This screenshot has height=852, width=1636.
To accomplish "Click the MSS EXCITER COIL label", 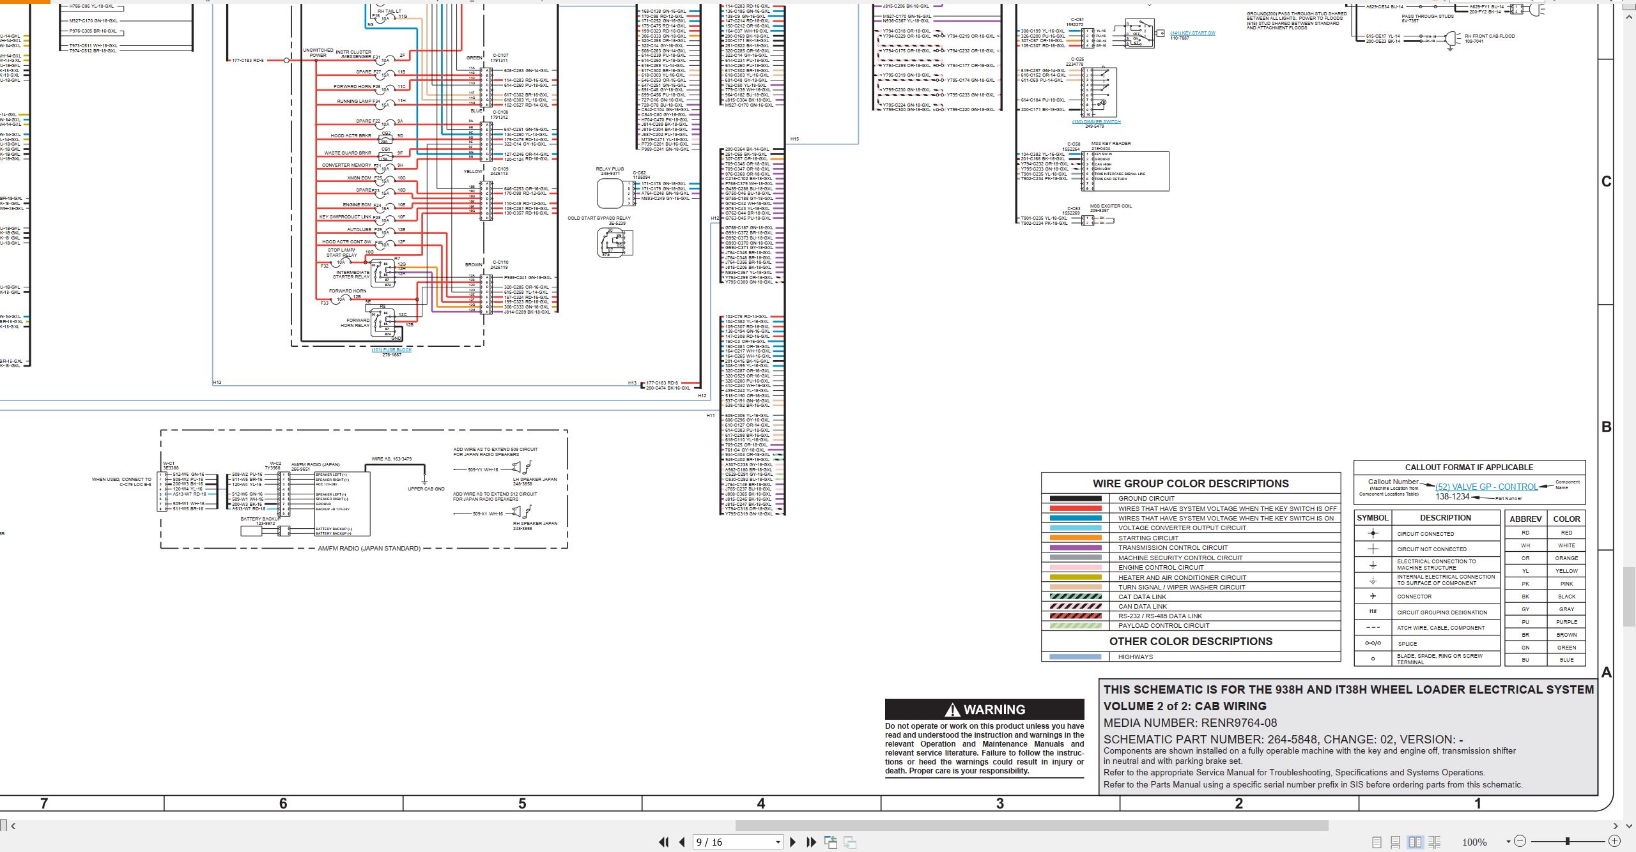I will 1111,206.
